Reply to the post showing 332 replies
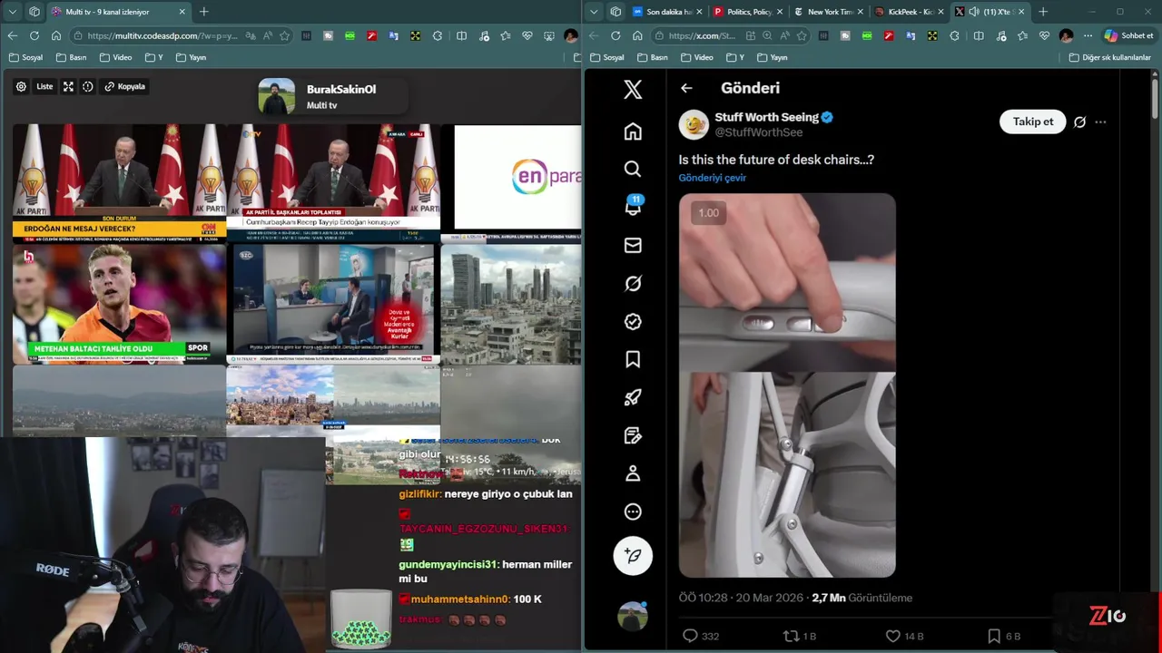The height and width of the screenshot is (653, 1162). [700, 636]
